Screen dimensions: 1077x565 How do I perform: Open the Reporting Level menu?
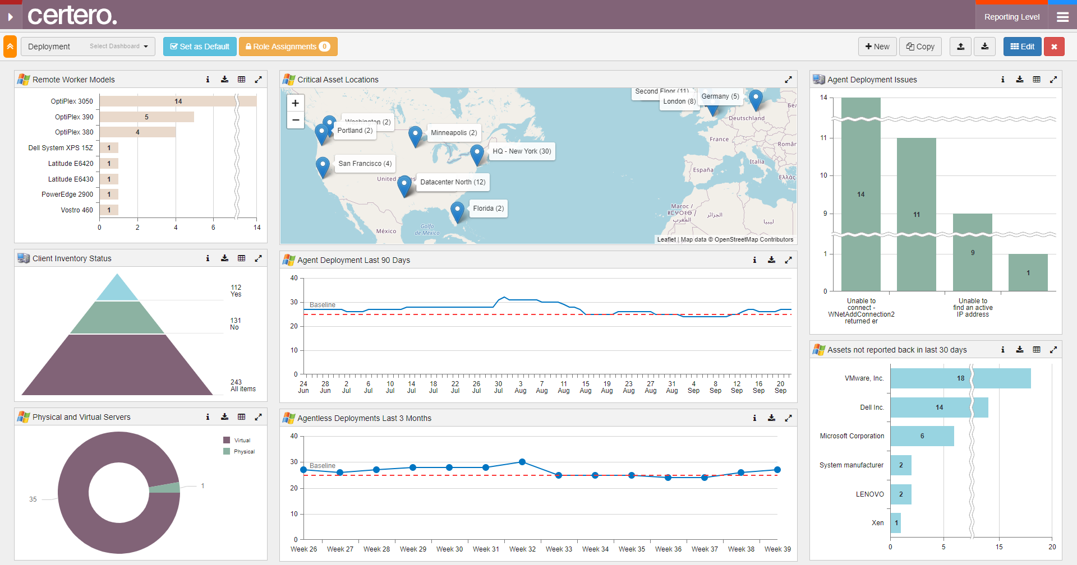point(1011,17)
